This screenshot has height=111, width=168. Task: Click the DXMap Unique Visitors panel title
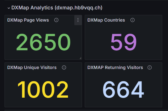(x=32, y=68)
